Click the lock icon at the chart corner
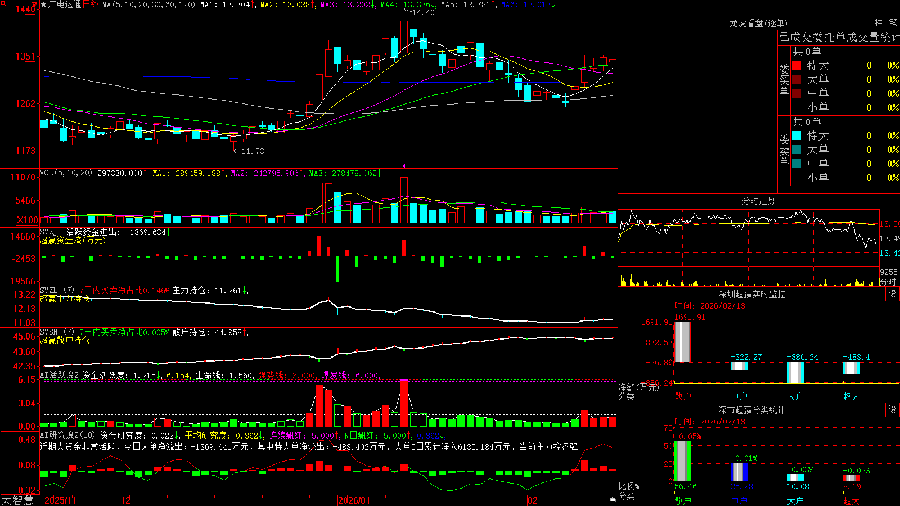900x506 pixels. point(613,499)
